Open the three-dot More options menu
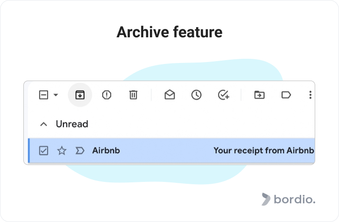 point(310,95)
